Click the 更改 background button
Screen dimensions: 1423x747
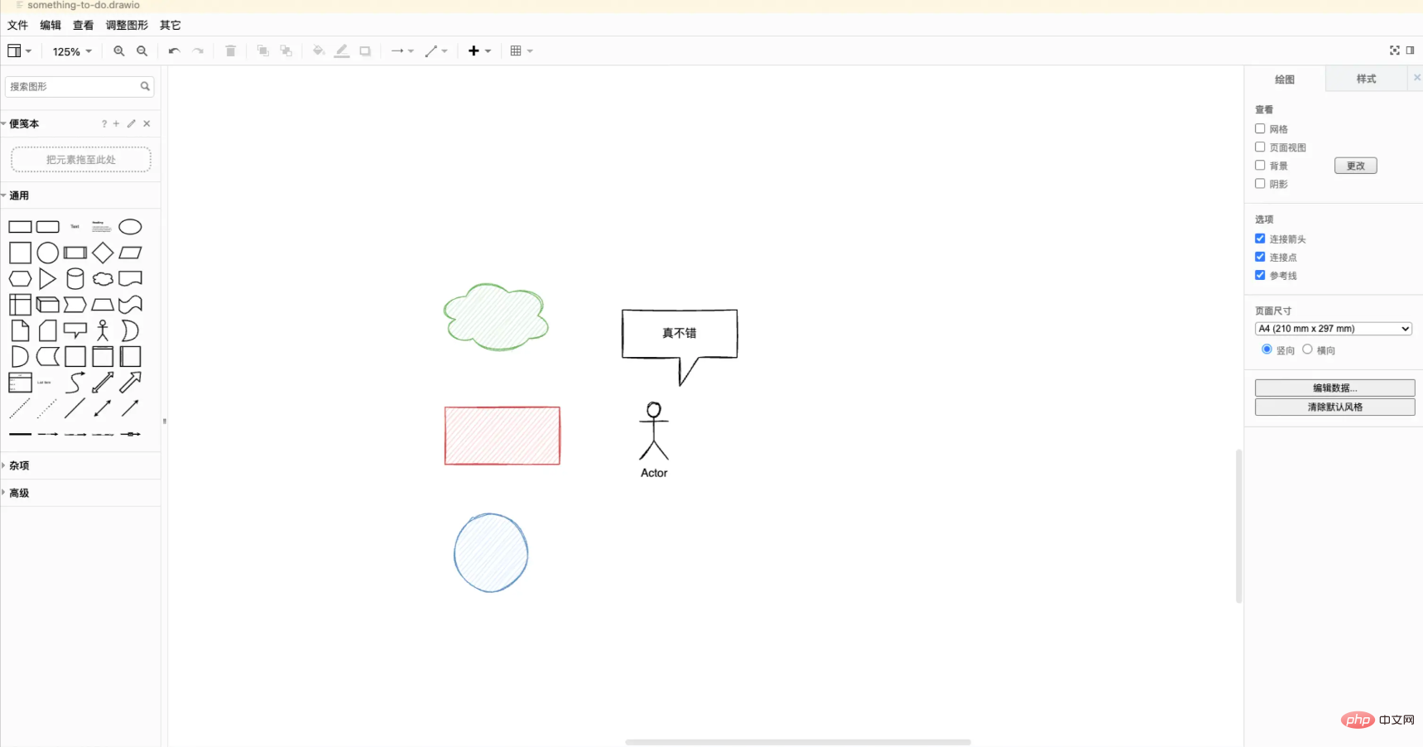pyautogui.click(x=1355, y=165)
